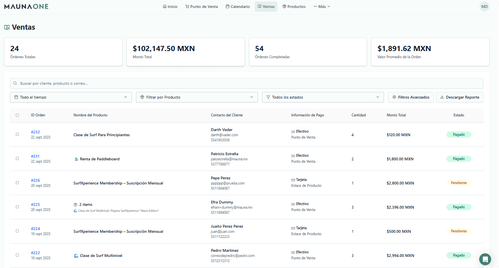Click Descargar Reporte button
Image resolution: width=499 pixels, height=268 pixels.
pyautogui.click(x=459, y=97)
